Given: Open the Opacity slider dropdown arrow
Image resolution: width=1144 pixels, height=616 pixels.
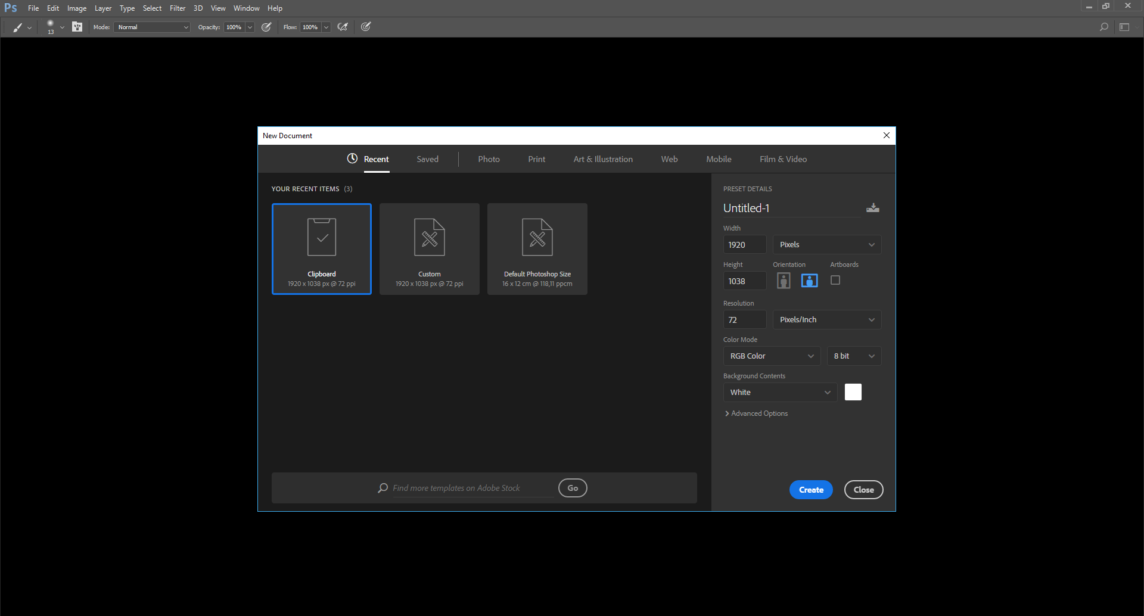Looking at the screenshot, I should pos(250,27).
